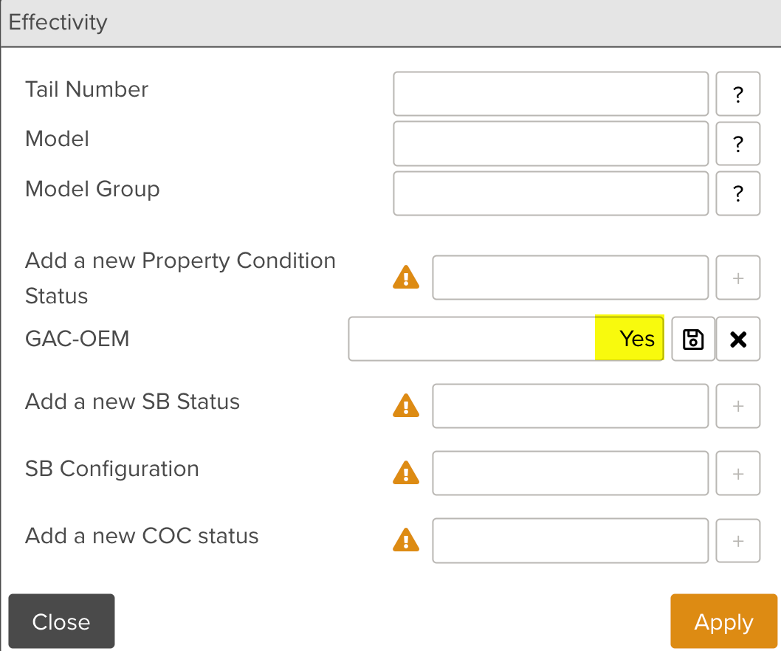Apply the effectivity settings
The width and height of the screenshot is (781, 651).
723,621
